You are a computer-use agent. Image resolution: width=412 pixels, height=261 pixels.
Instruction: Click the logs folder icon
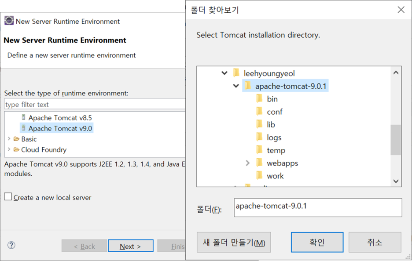coord(260,137)
